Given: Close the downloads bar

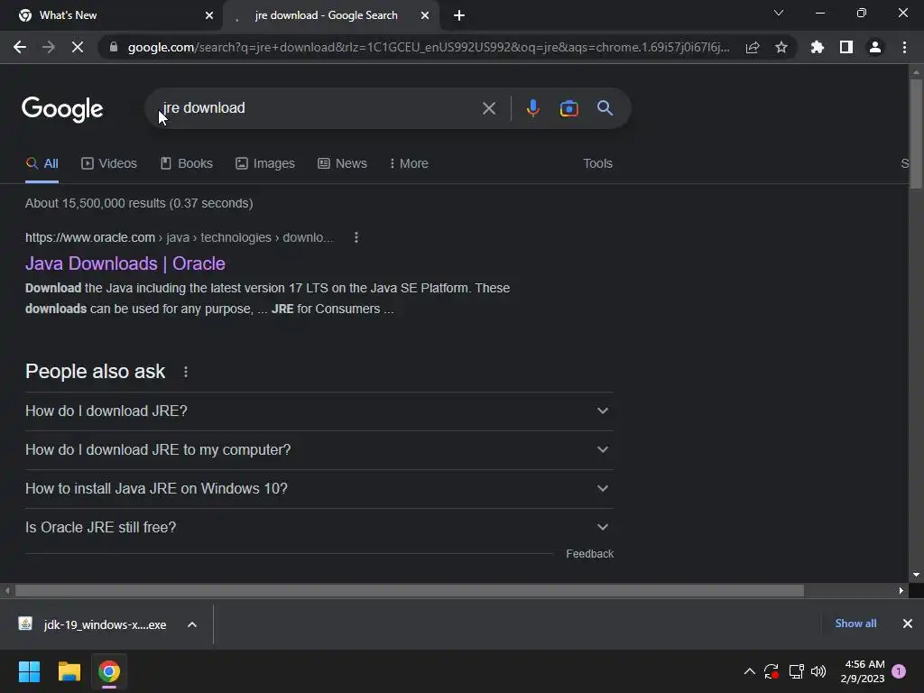Looking at the screenshot, I should point(908,624).
